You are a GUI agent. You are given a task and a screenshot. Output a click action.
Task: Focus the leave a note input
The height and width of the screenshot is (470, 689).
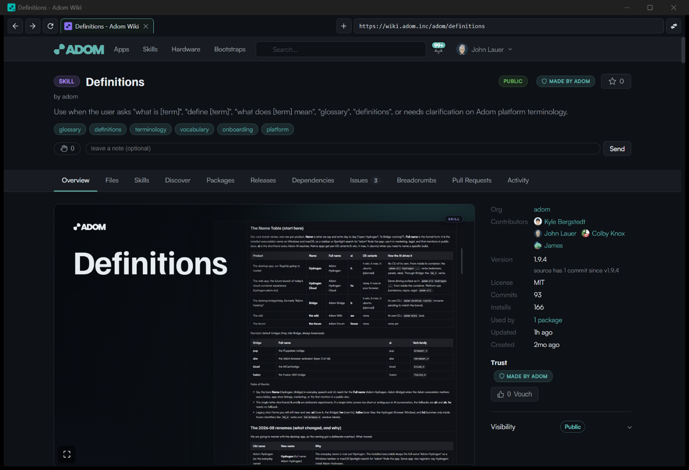tap(343, 148)
